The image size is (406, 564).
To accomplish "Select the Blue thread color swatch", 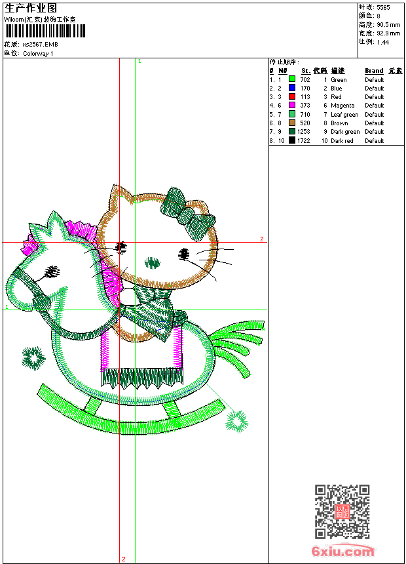I will click(292, 88).
